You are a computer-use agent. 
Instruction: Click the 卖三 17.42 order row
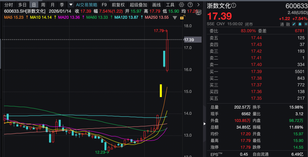(x=257, y=51)
